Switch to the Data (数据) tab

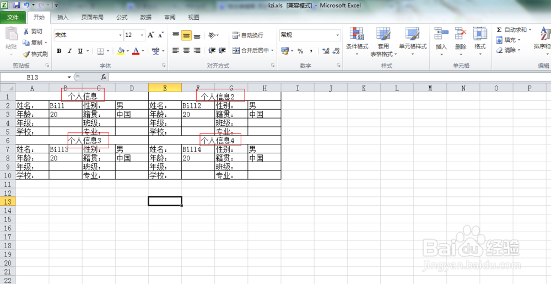146,17
